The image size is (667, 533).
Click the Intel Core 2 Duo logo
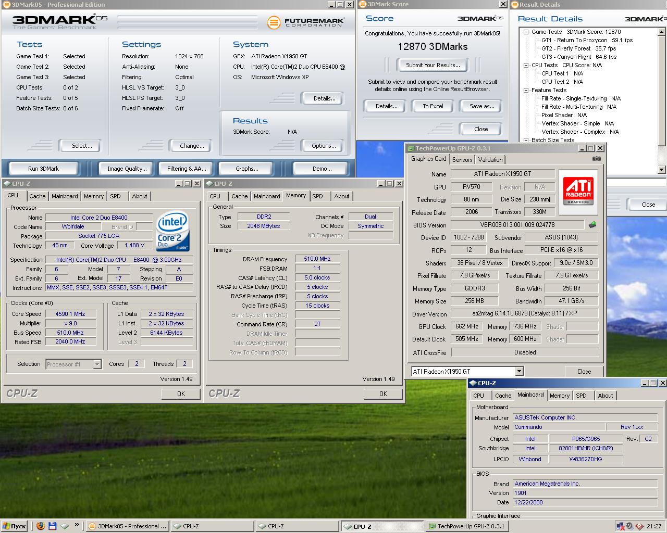click(173, 231)
